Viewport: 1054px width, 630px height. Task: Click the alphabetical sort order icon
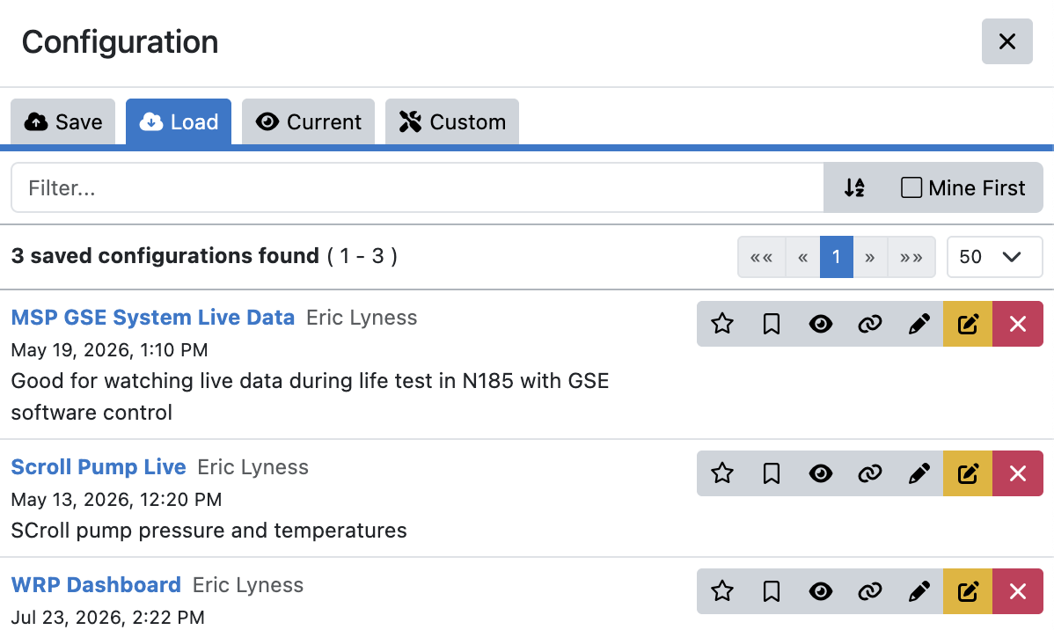[x=854, y=187]
